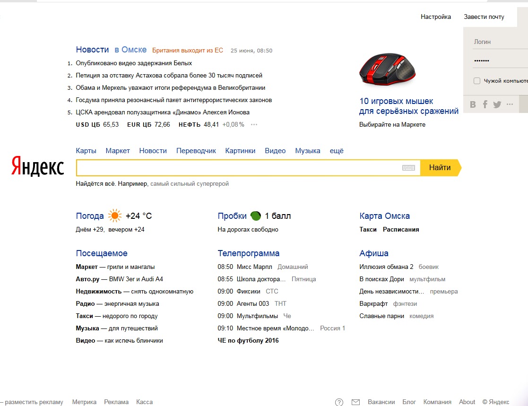Click the EUR ЦБ 72,66 rate
Viewport: 528px width, 406px height.
148,125
